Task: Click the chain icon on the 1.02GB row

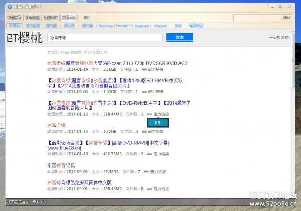Action: [144, 92]
